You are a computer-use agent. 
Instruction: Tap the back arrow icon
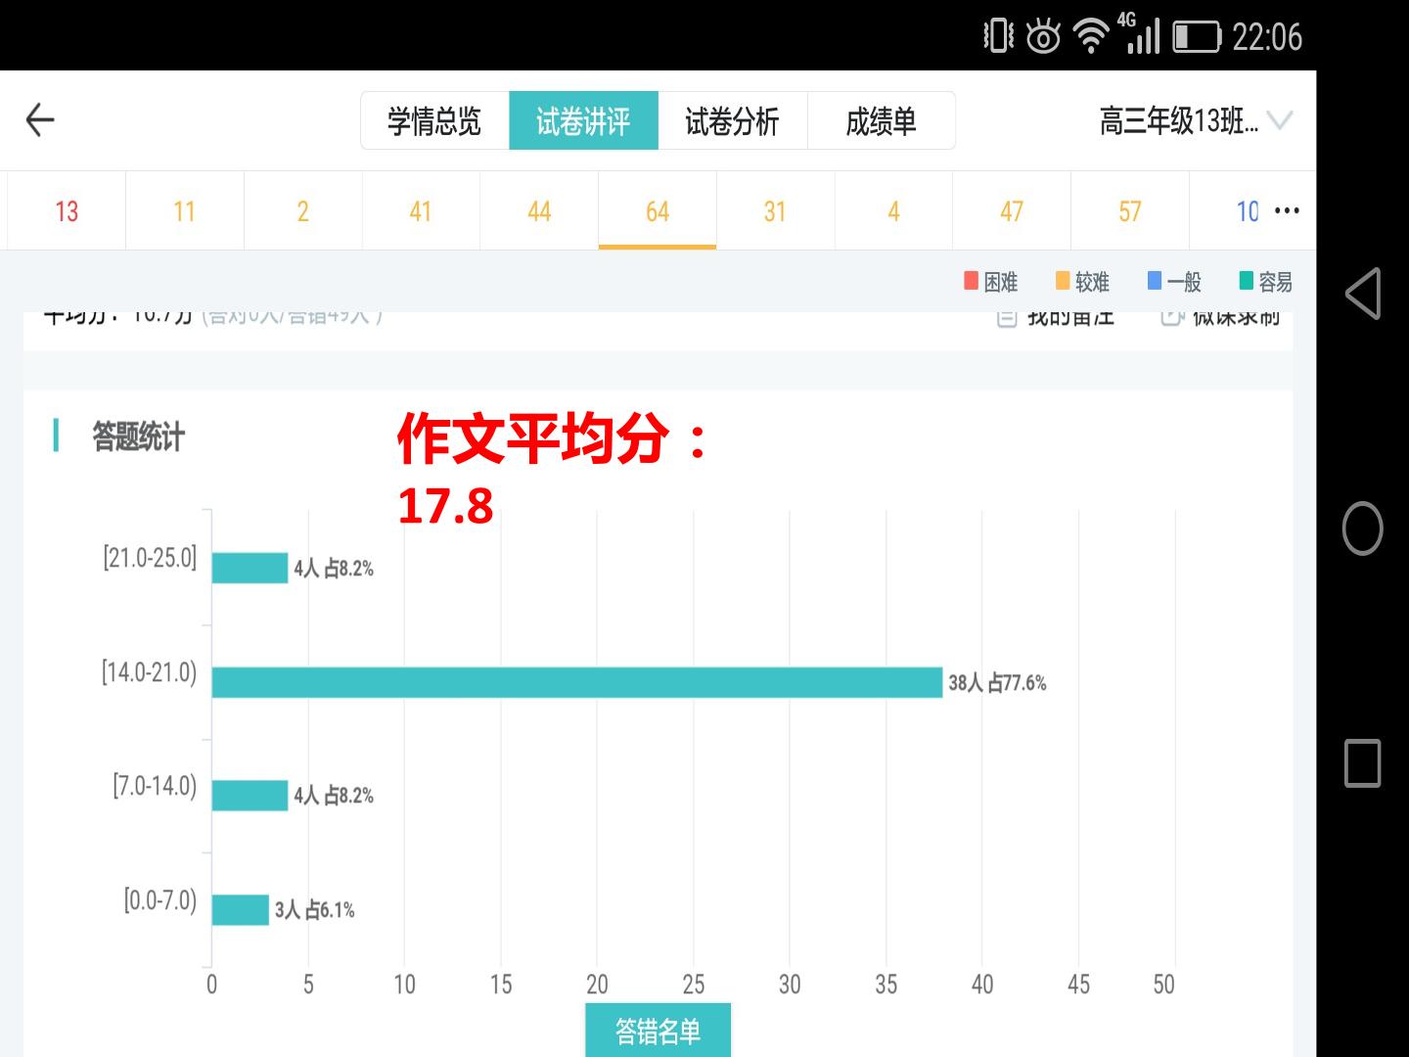click(x=39, y=120)
